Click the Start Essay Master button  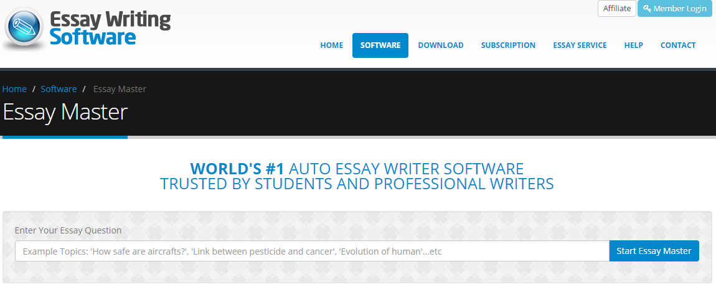tap(654, 251)
